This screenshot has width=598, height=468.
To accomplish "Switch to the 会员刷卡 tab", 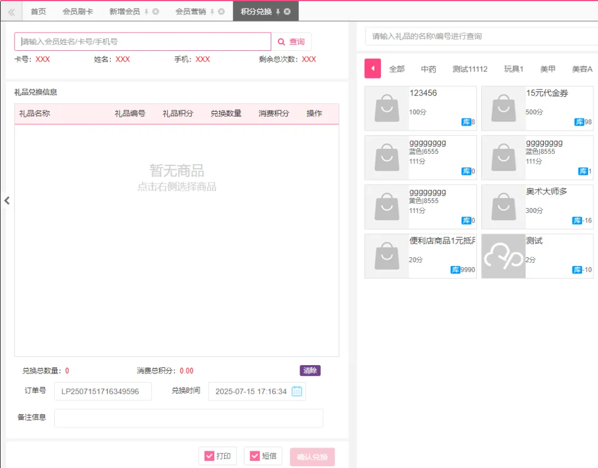I will [78, 12].
